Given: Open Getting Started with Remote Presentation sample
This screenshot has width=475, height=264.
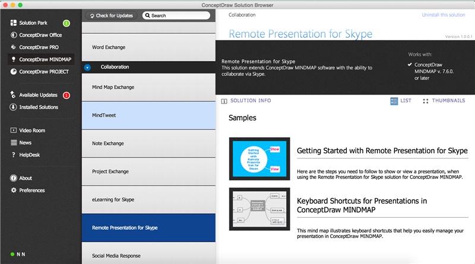Looking at the screenshot, I should [x=382, y=151].
